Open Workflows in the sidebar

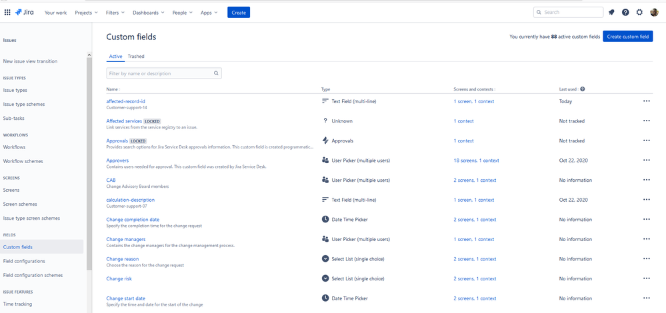point(14,147)
